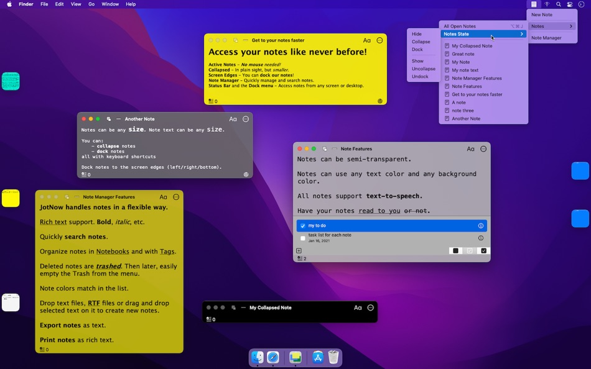
Task: Open Control Center in the menu bar
Action: tap(570, 4)
